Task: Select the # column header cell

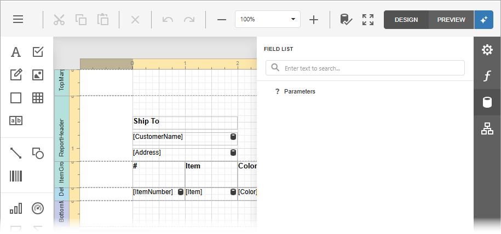Action: 159,174
